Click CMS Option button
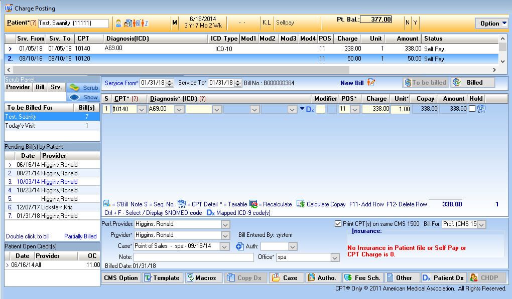This screenshot has height=299, width=512. coord(121,278)
